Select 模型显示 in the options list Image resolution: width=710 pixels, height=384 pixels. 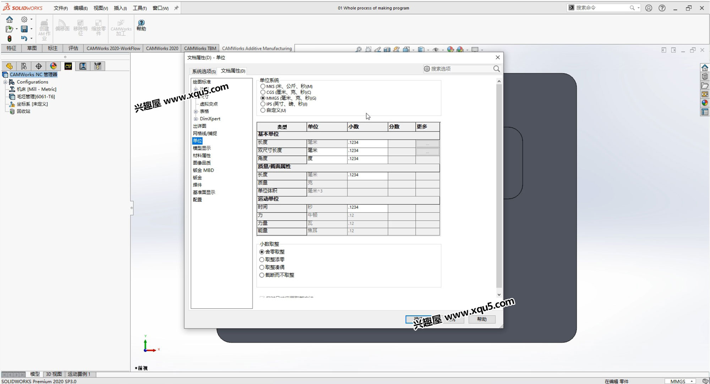202,148
